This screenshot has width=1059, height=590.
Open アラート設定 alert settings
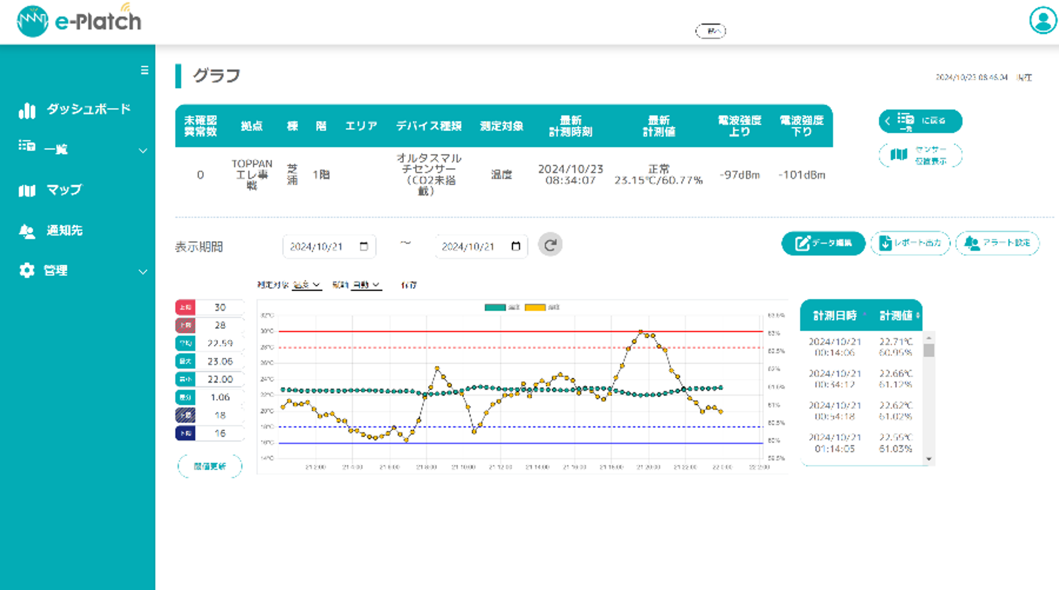(997, 243)
